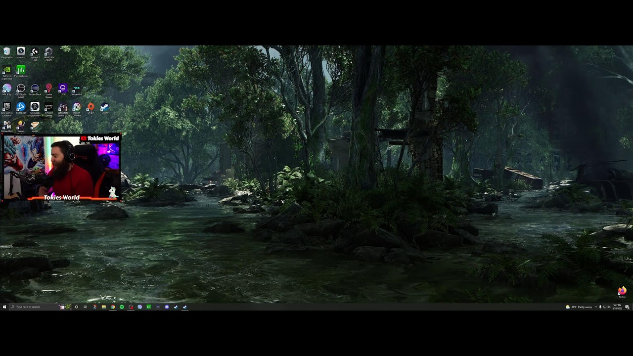The height and width of the screenshot is (356, 633).
Task: Launch the LIFX desktop shortcut
Action: (x=63, y=90)
